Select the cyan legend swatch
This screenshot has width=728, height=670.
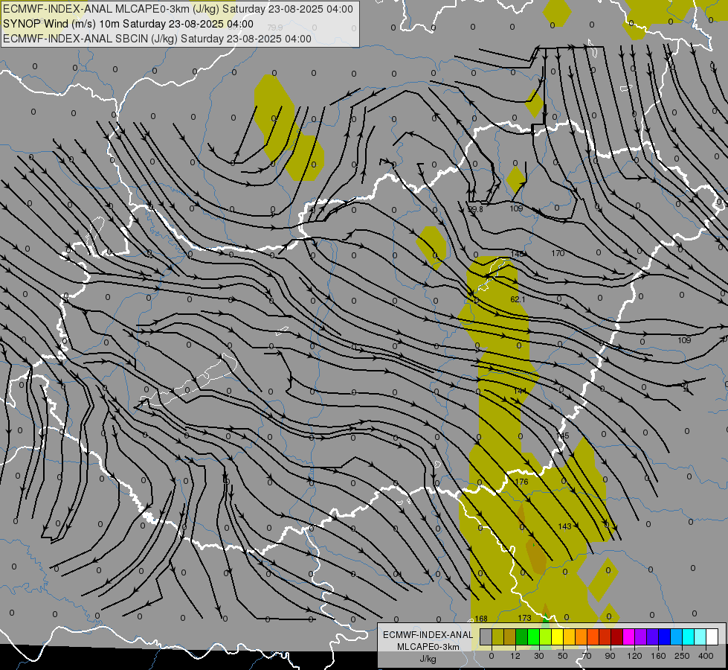click(688, 636)
